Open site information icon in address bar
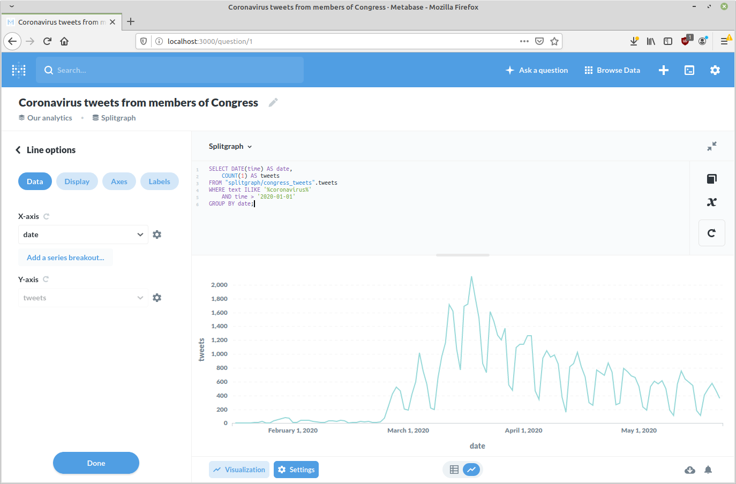The height and width of the screenshot is (484, 736). tap(159, 41)
